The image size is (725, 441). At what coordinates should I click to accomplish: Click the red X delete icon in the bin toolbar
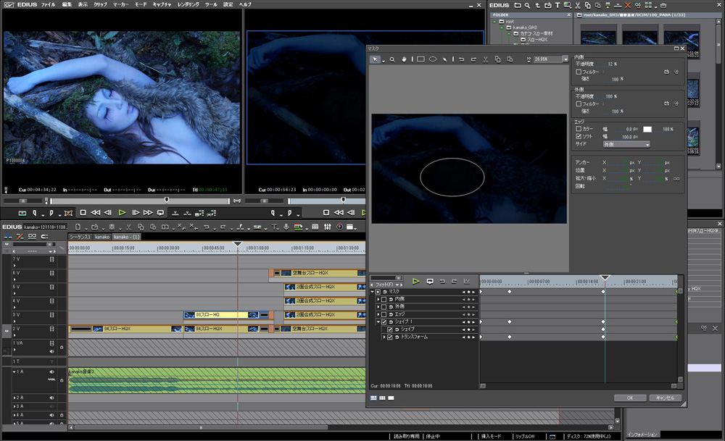point(627,6)
